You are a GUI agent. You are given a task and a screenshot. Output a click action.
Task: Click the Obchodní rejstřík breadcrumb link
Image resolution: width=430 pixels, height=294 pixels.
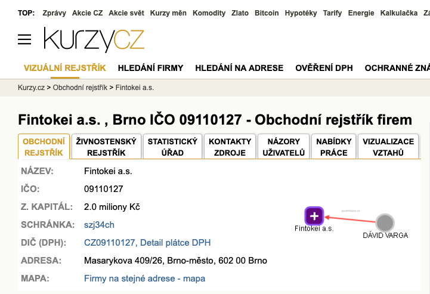(80, 88)
